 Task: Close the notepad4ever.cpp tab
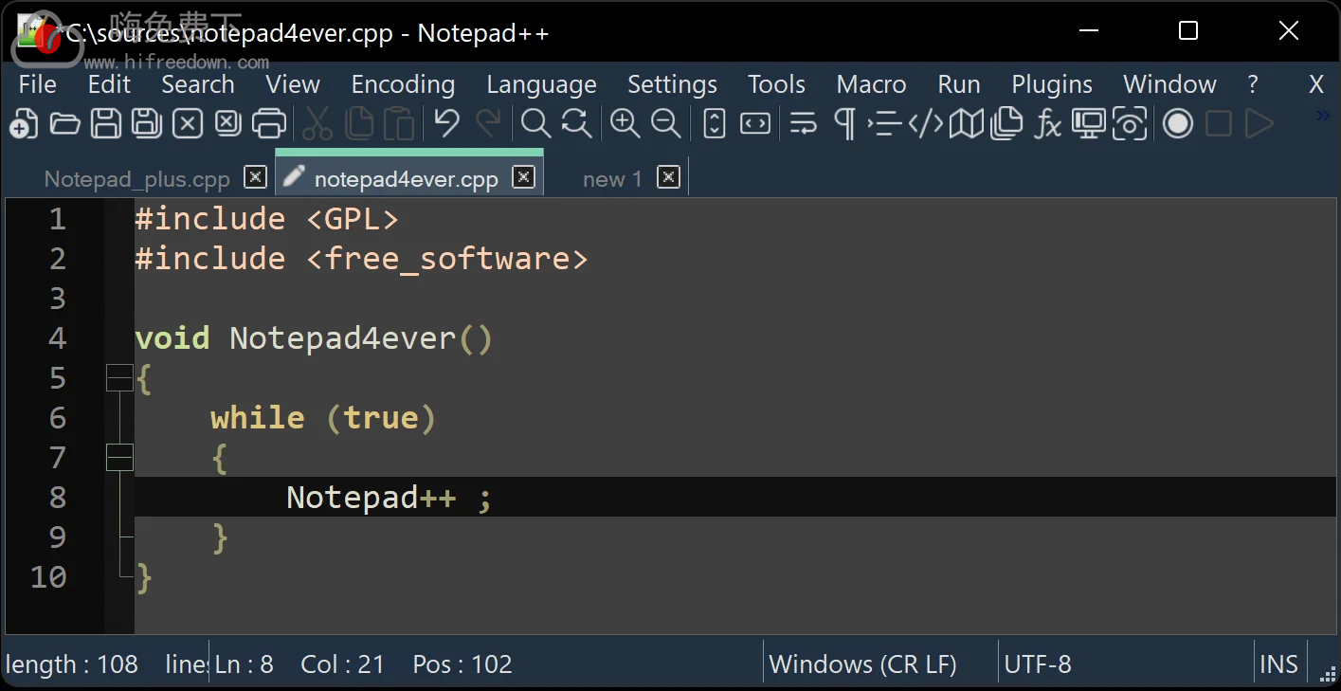(x=523, y=176)
